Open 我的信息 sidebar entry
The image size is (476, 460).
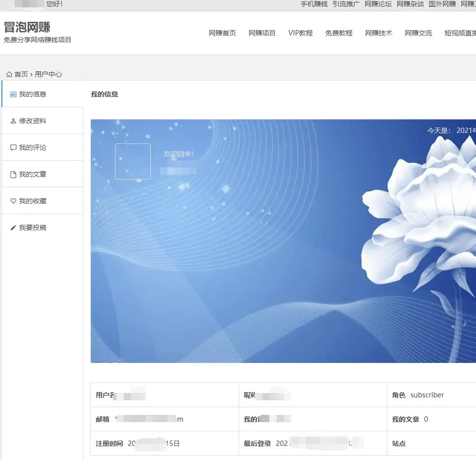click(43, 95)
